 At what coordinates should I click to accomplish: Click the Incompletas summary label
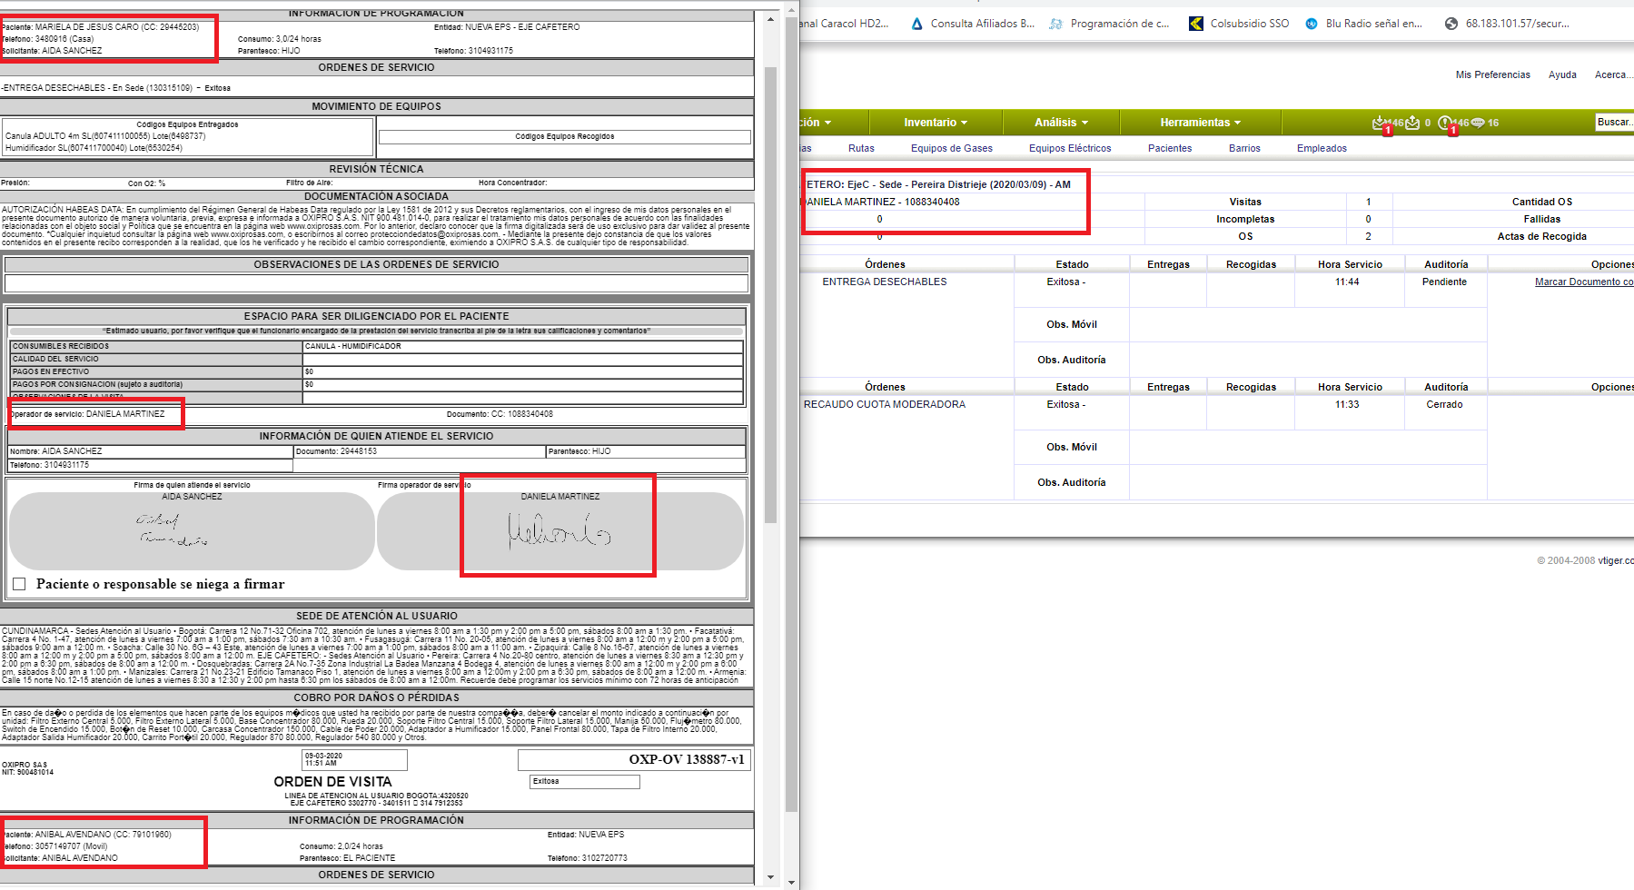click(1245, 219)
